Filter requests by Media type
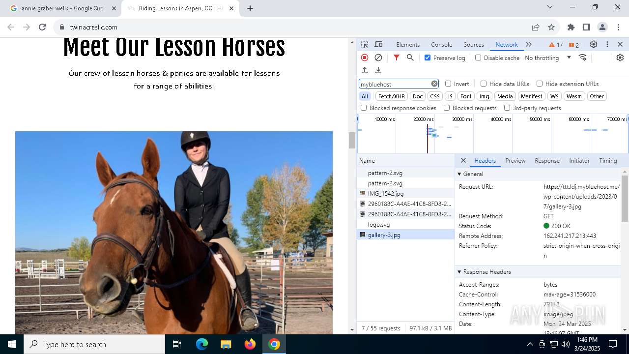 pyautogui.click(x=505, y=96)
